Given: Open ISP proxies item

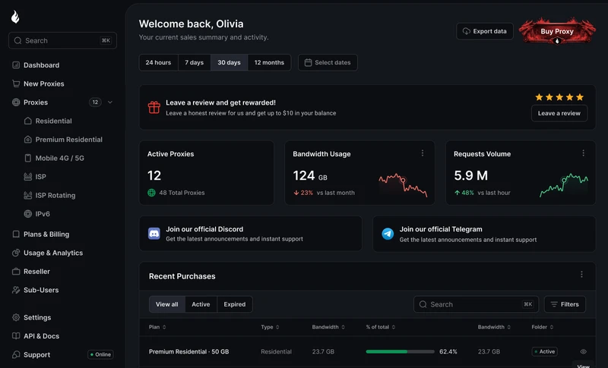Looking at the screenshot, I should tap(40, 177).
